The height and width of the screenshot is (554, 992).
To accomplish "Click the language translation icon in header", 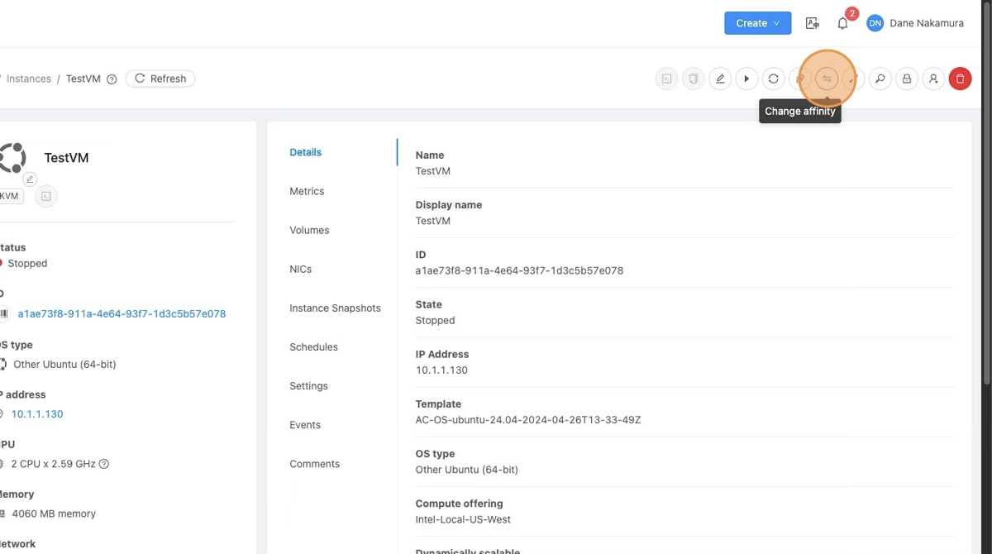I will click(x=812, y=23).
